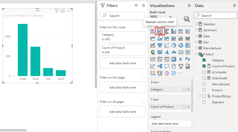Screen dimensions: 238x132
Task: Select the Table visual
Action: (167, 59)
